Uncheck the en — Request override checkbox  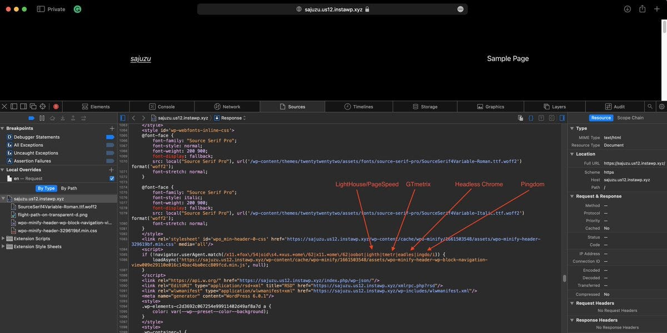[x=112, y=178]
